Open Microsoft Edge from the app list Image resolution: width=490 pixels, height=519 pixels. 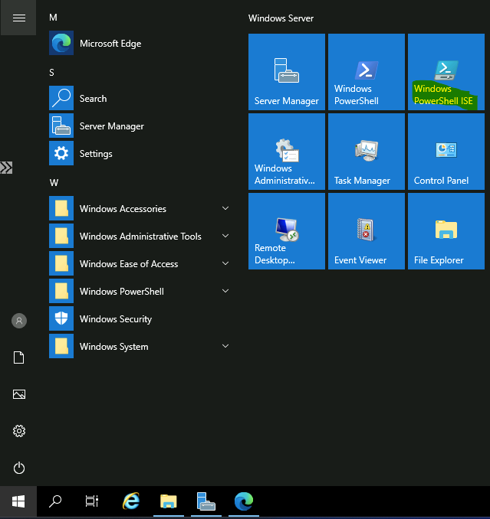click(x=140, y=43)
